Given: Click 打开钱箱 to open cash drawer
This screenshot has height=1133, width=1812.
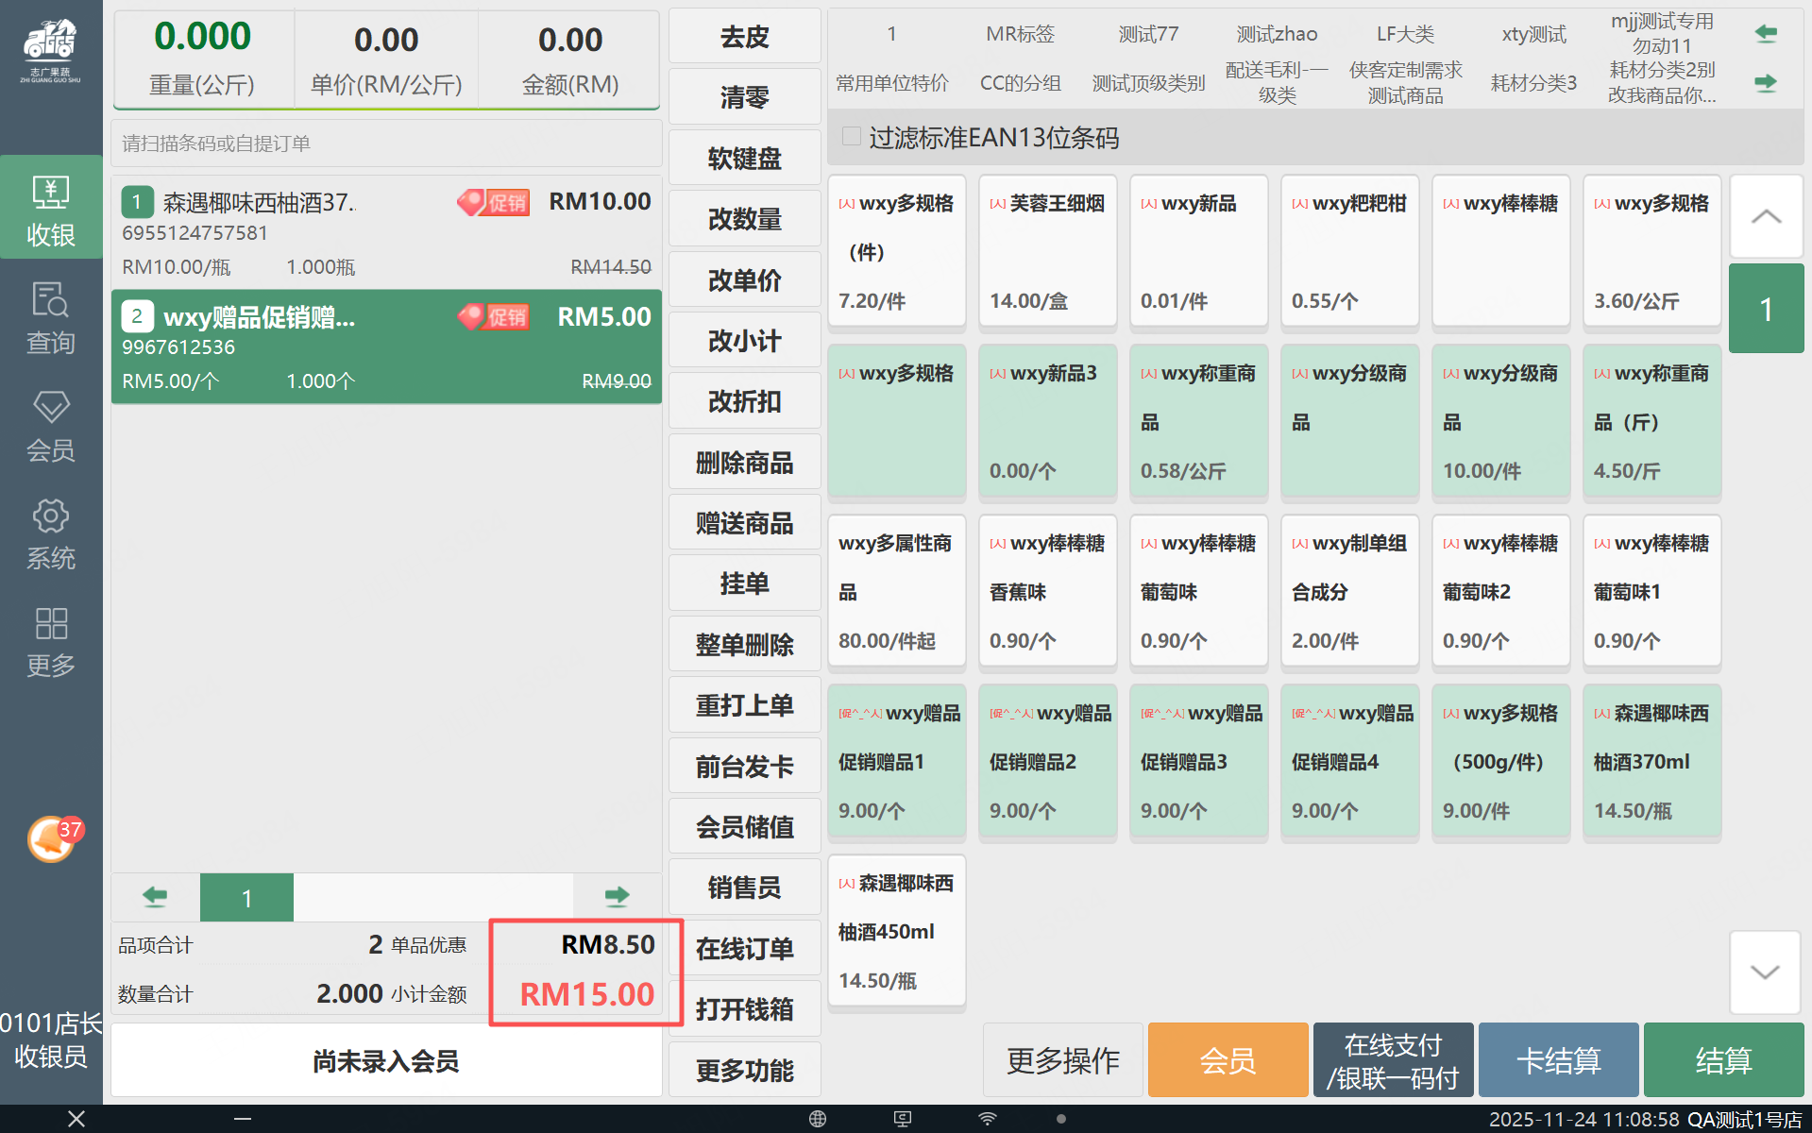Looking at the screenshot, I should (x=744, y=1009).
